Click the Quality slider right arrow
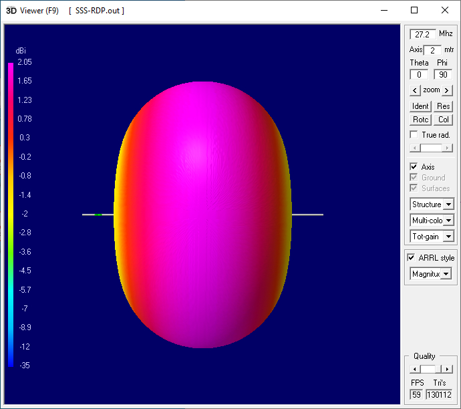461x409 pixels. [448, 370]
